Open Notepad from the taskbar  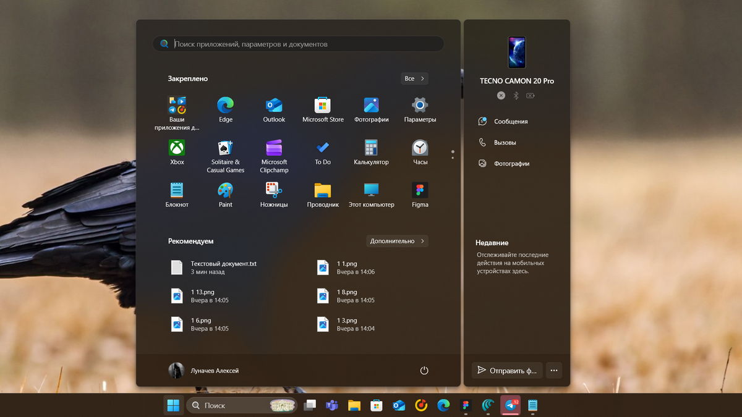tap(532, 405)
